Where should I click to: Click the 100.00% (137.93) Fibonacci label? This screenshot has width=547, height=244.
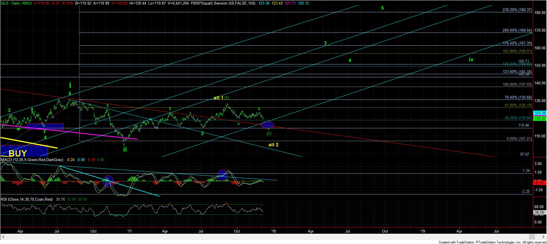point(517,85)
